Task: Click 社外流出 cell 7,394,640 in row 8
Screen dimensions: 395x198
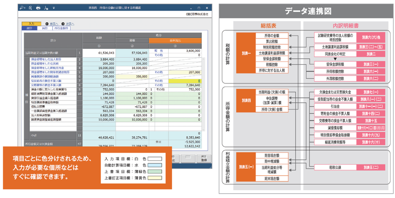Action: (x=185, y=85)
